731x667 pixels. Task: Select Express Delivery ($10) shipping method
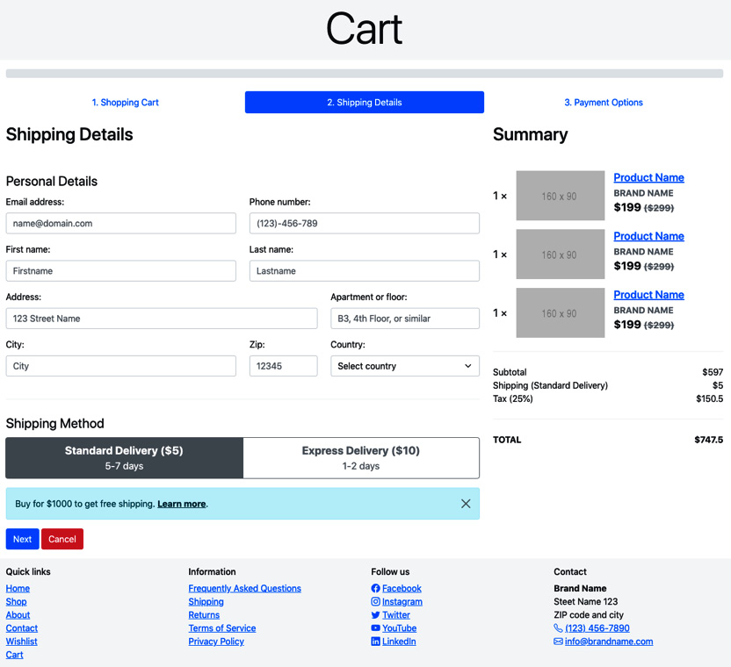coord(360,457)
